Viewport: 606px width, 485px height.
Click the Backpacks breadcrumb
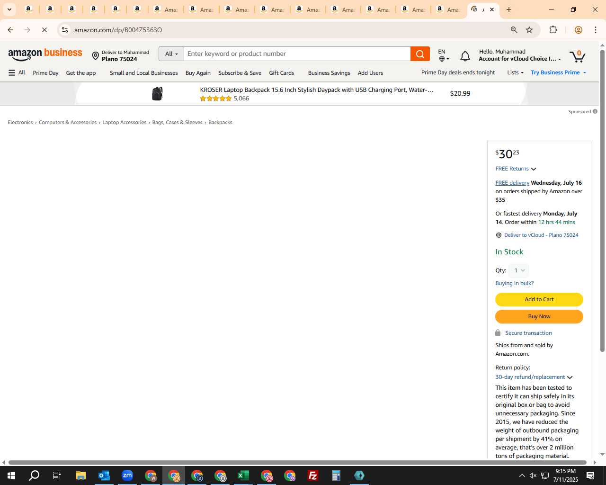[x=220, y=122]
